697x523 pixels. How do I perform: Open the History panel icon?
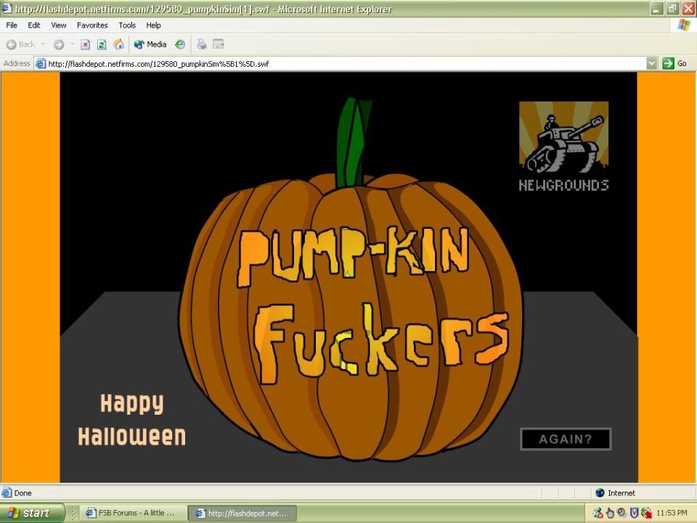click(x=180, y=44)
